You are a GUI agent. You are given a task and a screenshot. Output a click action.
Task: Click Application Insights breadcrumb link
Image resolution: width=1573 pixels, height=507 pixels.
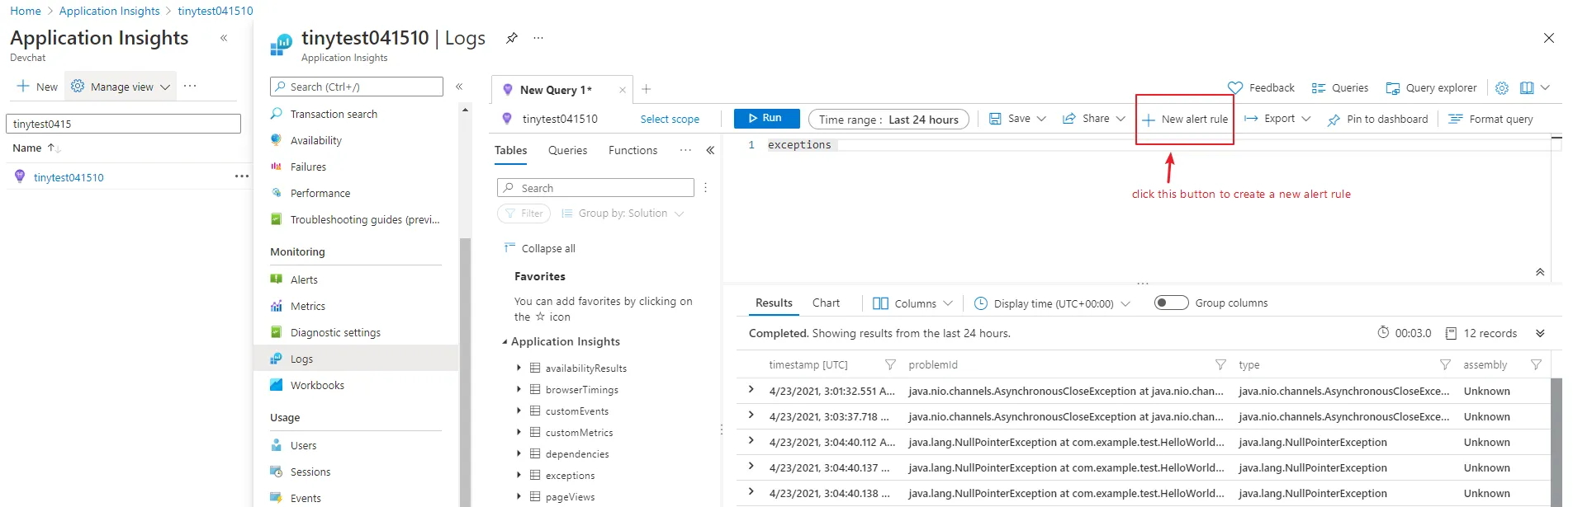110,11
